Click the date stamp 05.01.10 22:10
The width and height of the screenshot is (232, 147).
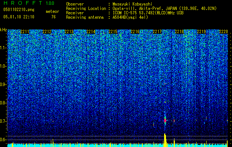pyautogui.click(x=19, y=17)
